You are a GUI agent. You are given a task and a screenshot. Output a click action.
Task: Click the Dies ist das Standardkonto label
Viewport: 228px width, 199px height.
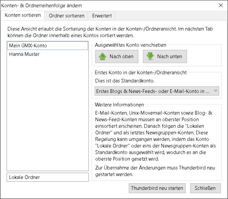125,81
